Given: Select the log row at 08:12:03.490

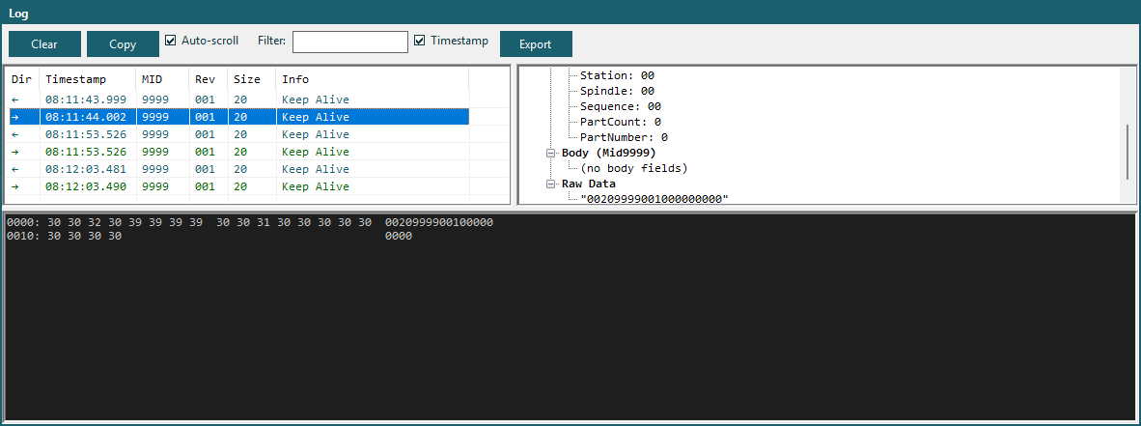Looking at the screenshot, I should pyautogui.click(x=238, y=186).
